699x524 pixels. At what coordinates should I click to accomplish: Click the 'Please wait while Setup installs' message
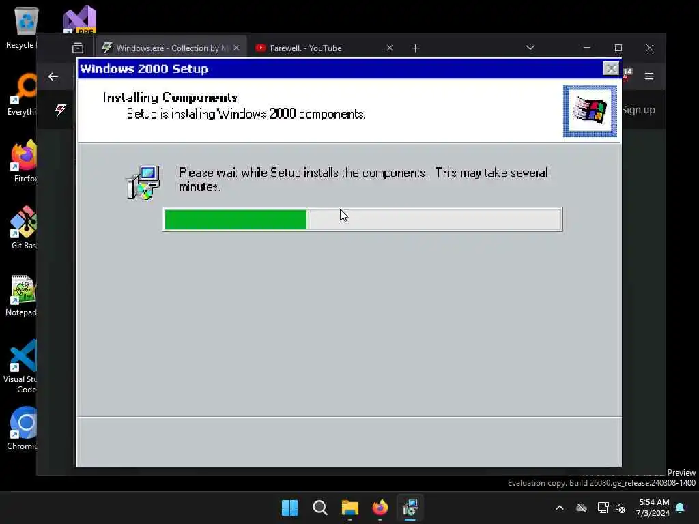click(362, 179)
